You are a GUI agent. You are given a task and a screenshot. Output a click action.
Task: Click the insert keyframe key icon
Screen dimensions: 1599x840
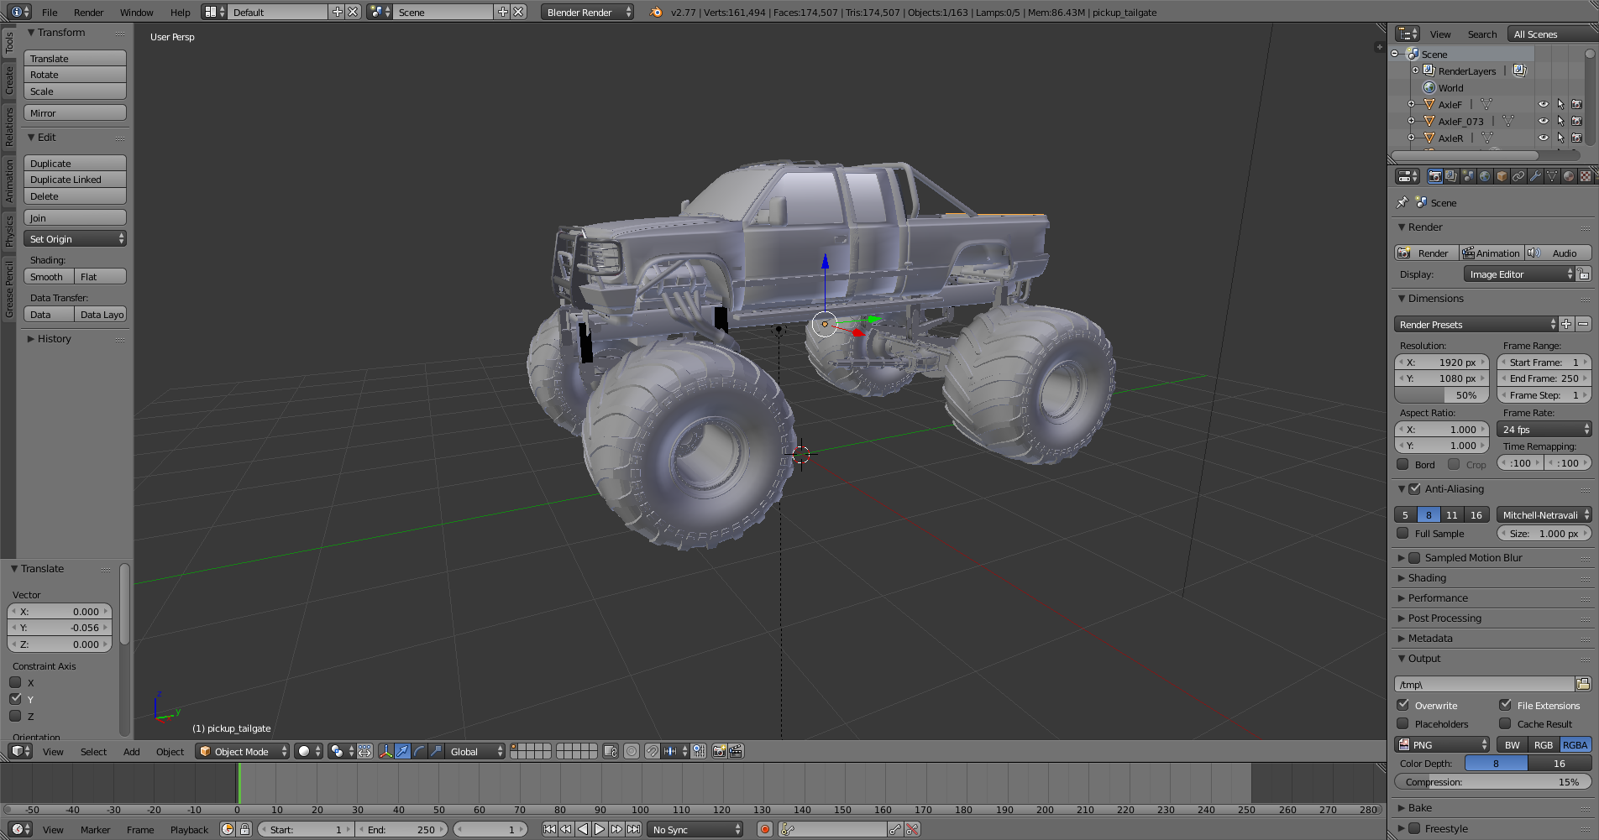point(895,829)
